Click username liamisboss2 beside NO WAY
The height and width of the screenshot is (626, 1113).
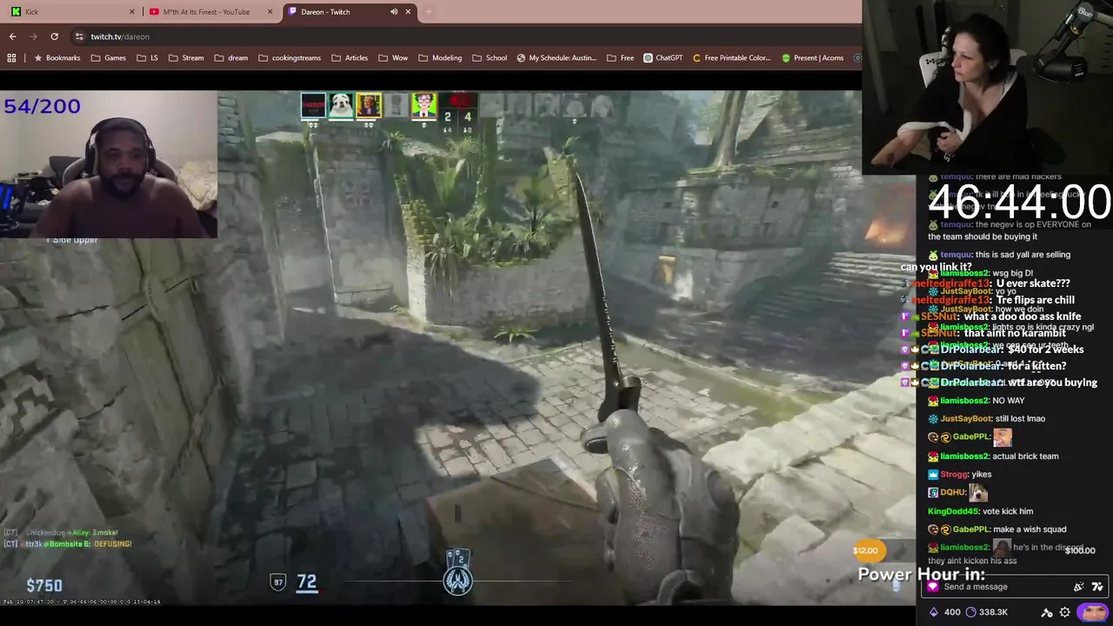(x=964, y=401)
